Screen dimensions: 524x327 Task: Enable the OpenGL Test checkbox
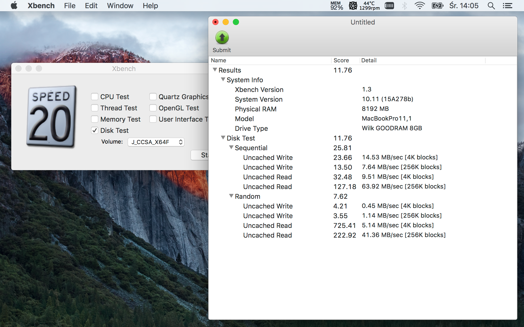point(153,108)
